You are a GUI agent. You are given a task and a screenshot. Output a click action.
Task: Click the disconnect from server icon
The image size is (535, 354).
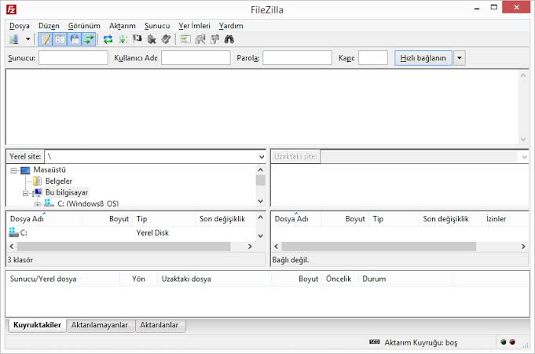click(x=152, y=39)
